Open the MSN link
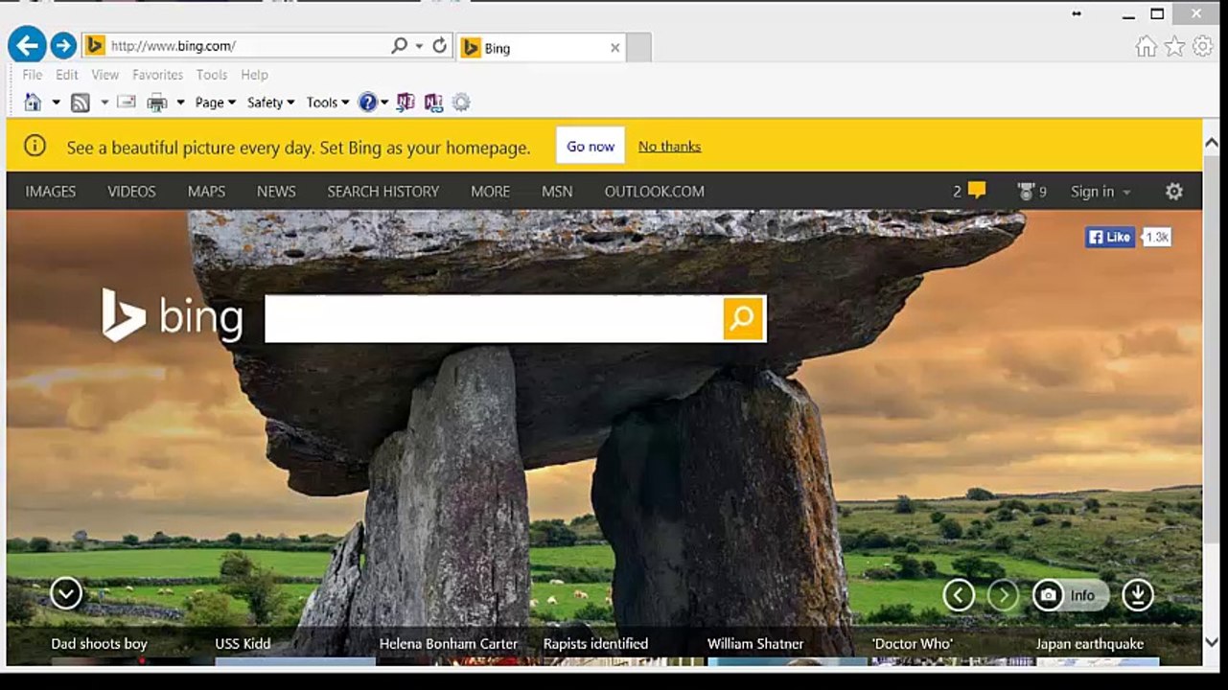This screenshot has width=1228, height=690. [557, 192]
